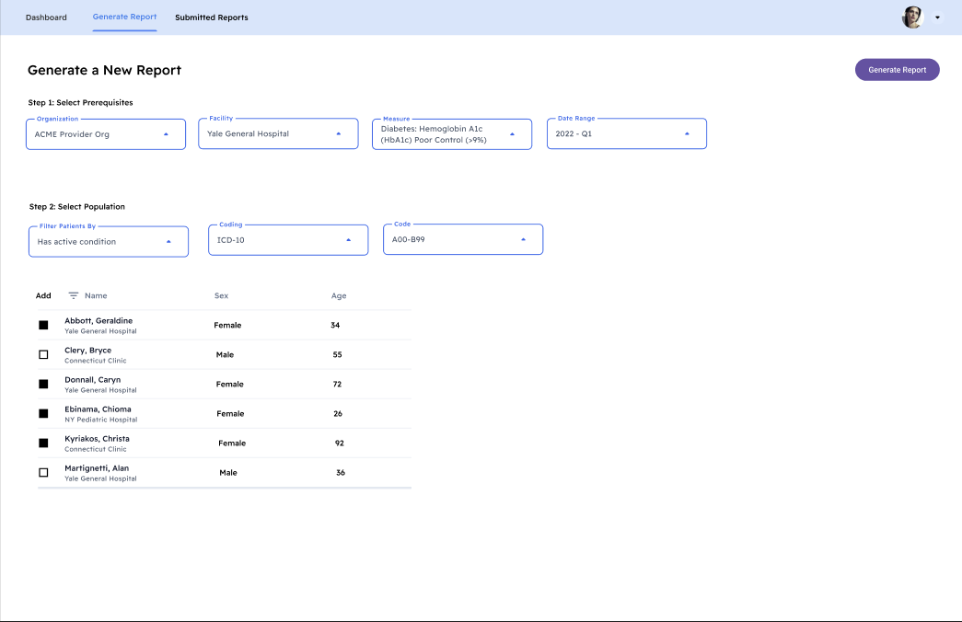Check the checkbox for Clery, Bryce
962x622 pixels.
click(x=42, y=354)
